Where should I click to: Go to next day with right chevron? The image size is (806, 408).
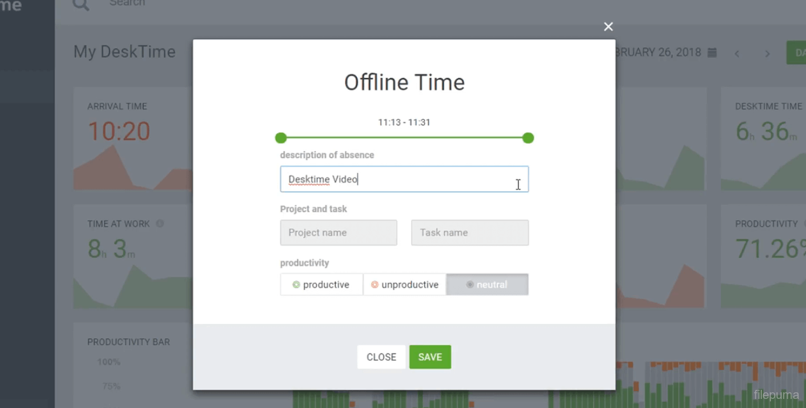click(x=767, y=54)
